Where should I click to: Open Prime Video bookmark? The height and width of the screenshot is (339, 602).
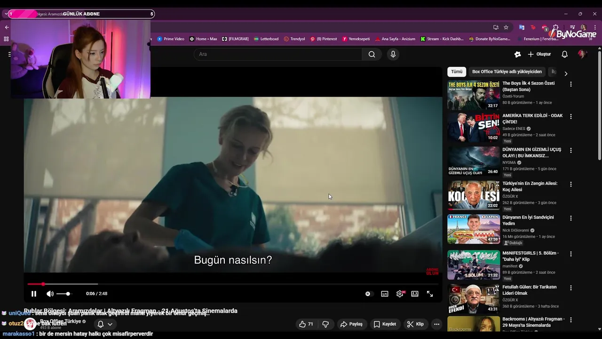170,39
